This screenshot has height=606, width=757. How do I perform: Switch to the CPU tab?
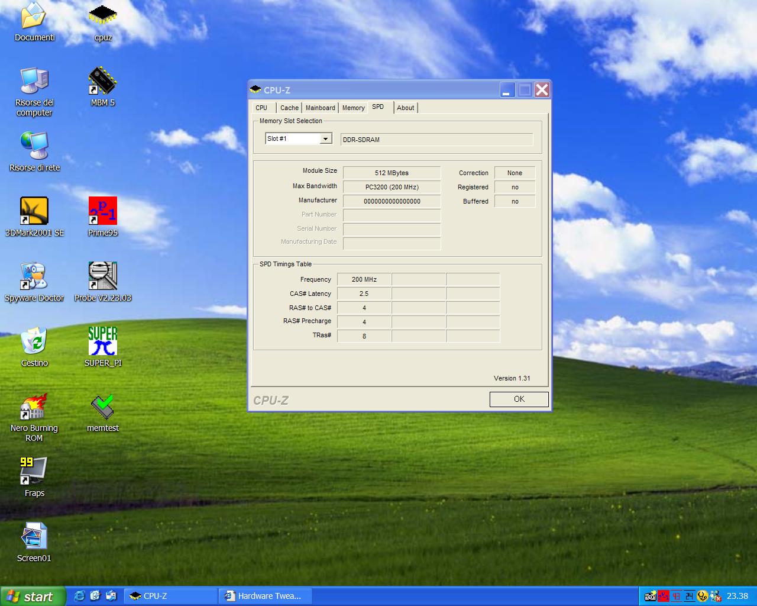[x=261, y=108]
